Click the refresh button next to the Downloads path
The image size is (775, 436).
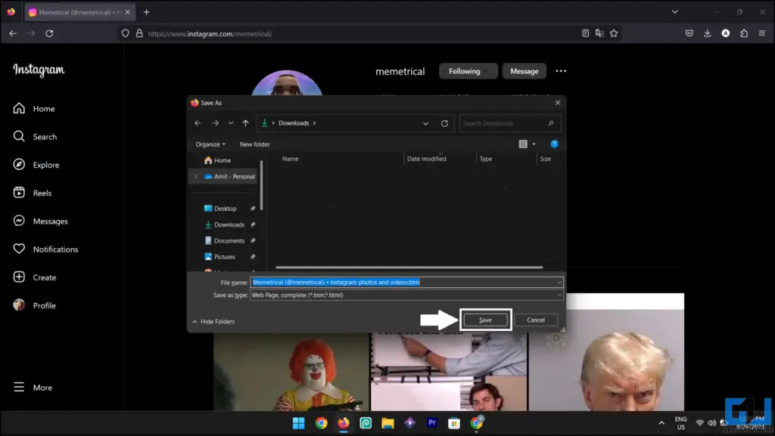tap(446, 123)
